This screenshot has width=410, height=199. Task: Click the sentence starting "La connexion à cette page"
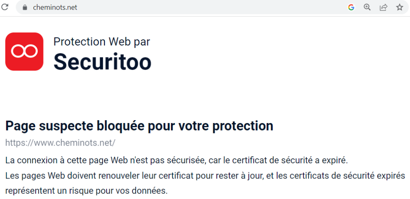coord(176,160)
